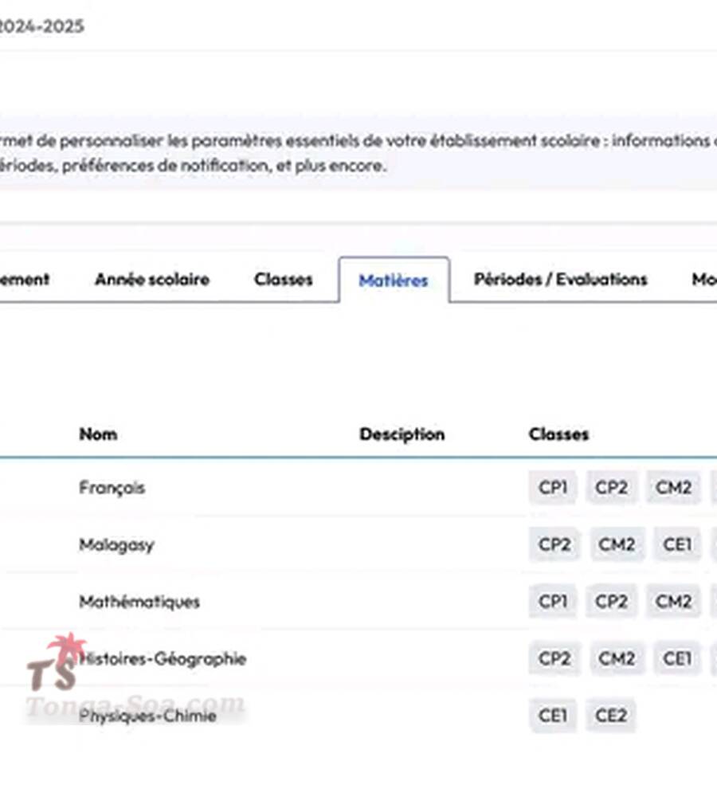
Task: Select the CM2 chip in the Mathématiques row
Action: pos(673,602)
